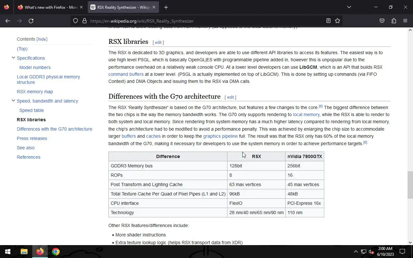The image size is (413, 258).
Task: Open Local GDDR3 physical memory structure
Action: pos(48,79)
